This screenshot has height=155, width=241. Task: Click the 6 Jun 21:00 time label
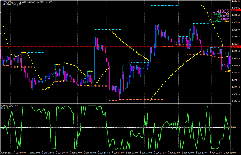[x=146, y=153]
